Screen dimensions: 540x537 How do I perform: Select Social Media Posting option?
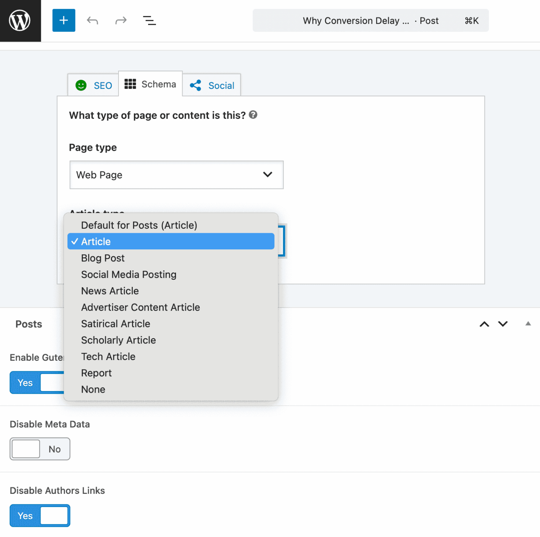(171, 274)
